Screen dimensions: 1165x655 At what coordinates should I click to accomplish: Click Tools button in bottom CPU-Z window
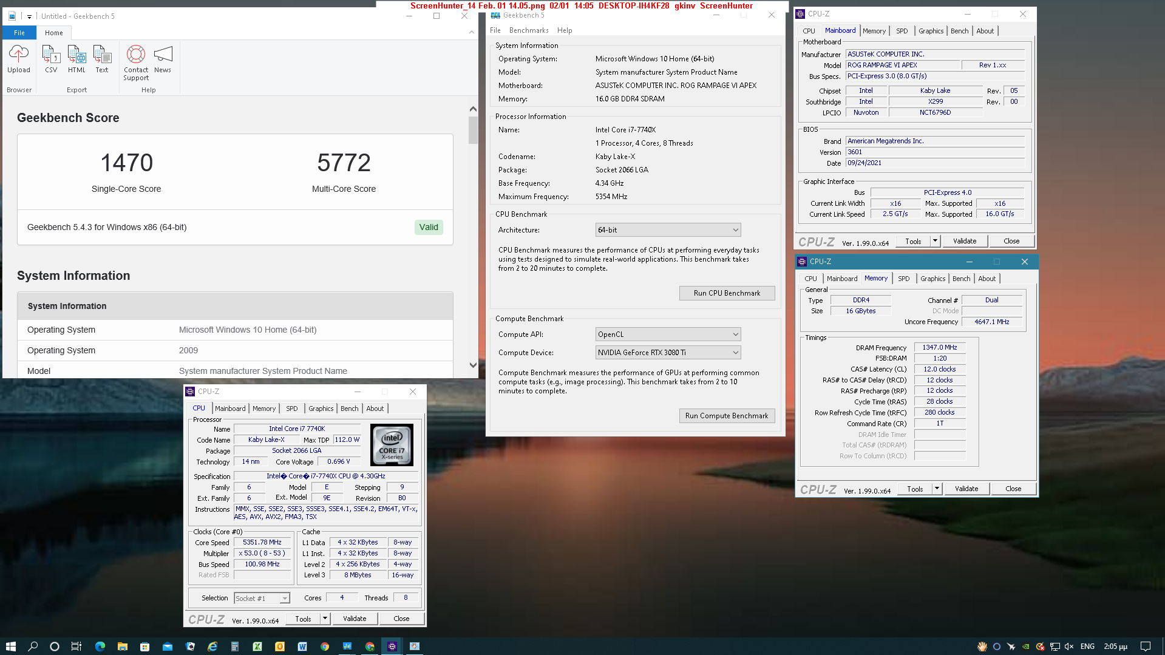click(x=303, y=619)
